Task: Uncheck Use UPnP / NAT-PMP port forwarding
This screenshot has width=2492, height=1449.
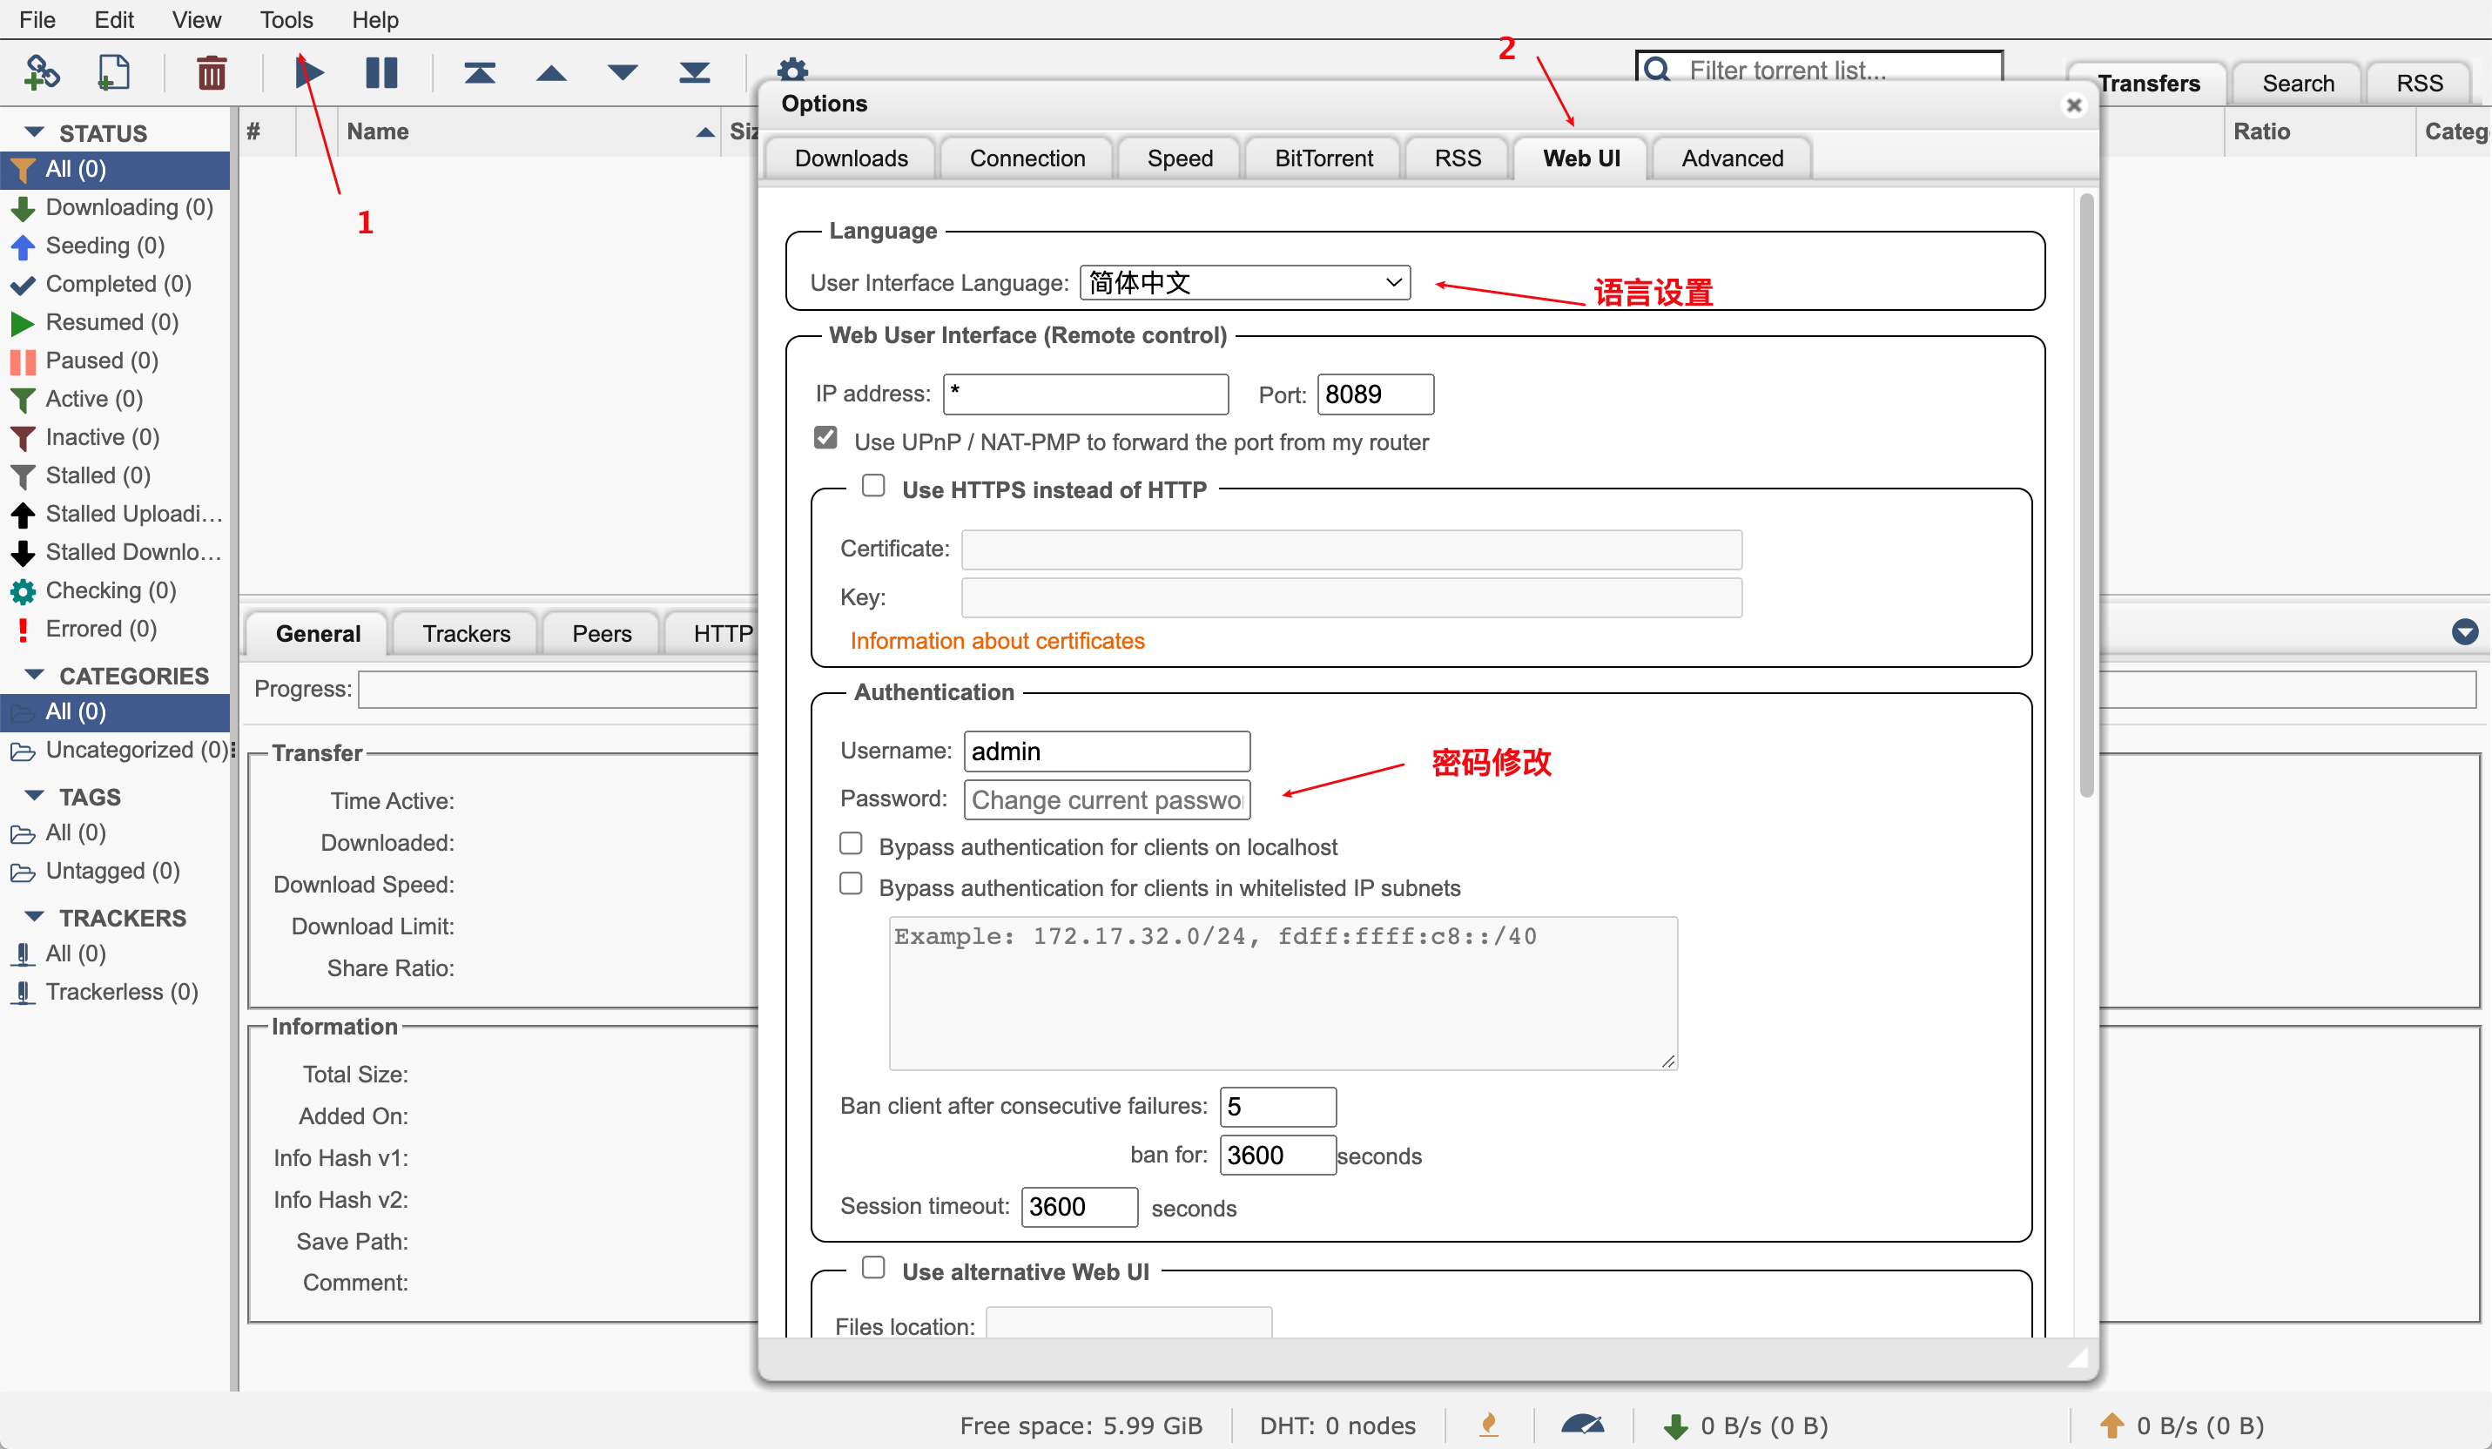Action: point(825,438)
